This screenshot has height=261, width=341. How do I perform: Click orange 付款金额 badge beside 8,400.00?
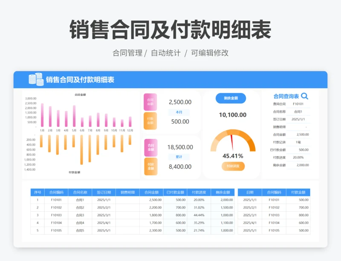coord(151,166)
